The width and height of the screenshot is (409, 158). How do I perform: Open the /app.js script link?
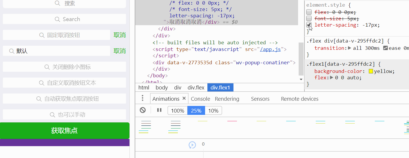click(270, 49)
